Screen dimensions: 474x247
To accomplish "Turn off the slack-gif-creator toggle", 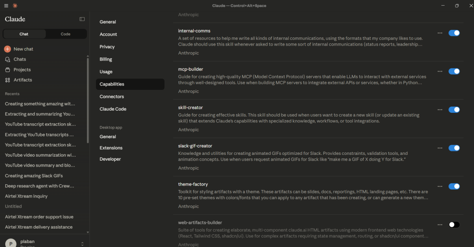I will pos(454,148).
